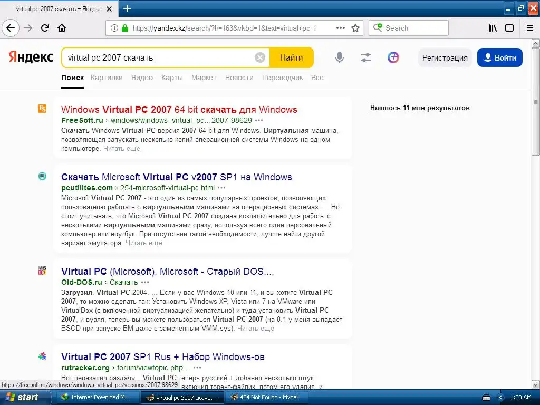
Task: Open Virtual PC (Microsoft) Старый DOS result
Action: point(167,272)
